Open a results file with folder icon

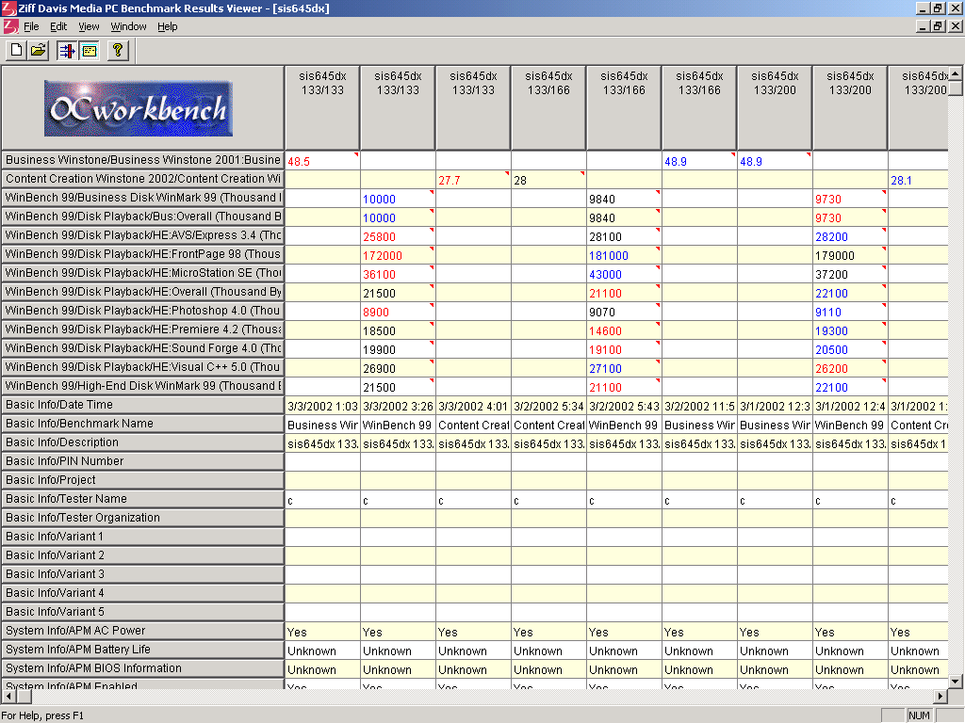[38, 51]
